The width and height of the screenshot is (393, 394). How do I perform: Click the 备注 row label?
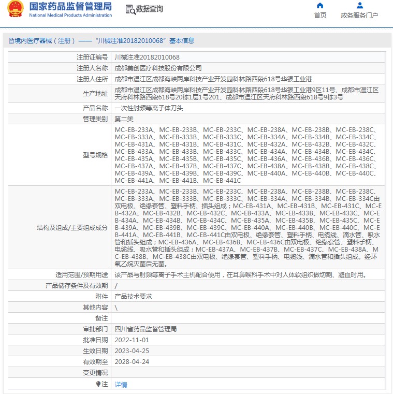tap(101, 318)
